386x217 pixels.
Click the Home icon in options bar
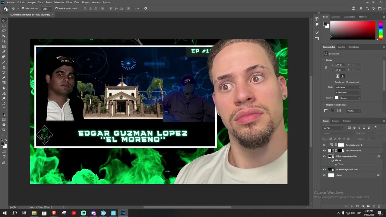(x=5, y=8)
